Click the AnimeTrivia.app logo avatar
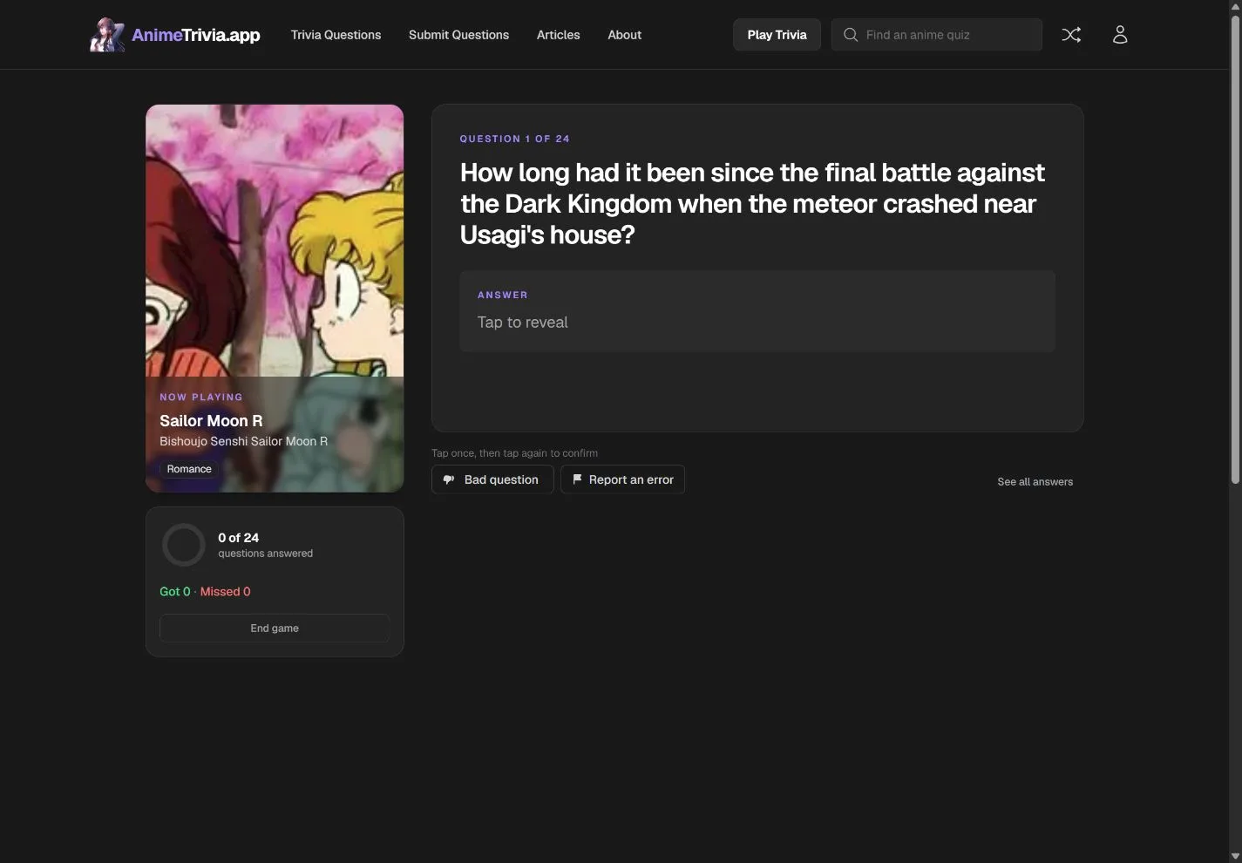Viewport: 1242px width, 863px height. click(x=107, y=35)
